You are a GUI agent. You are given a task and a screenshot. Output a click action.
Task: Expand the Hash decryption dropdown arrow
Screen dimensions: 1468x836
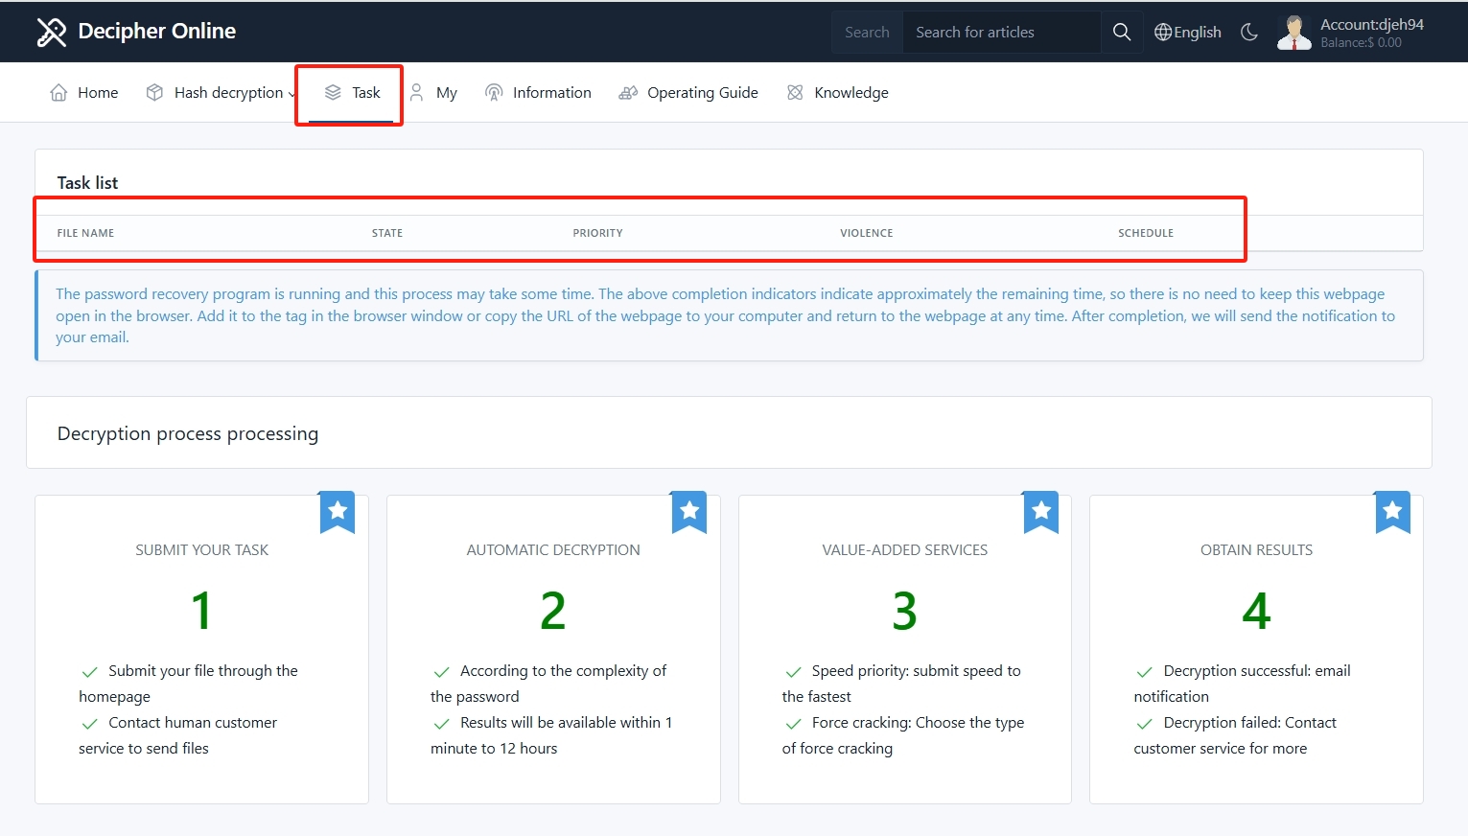[x=291, y=94]
